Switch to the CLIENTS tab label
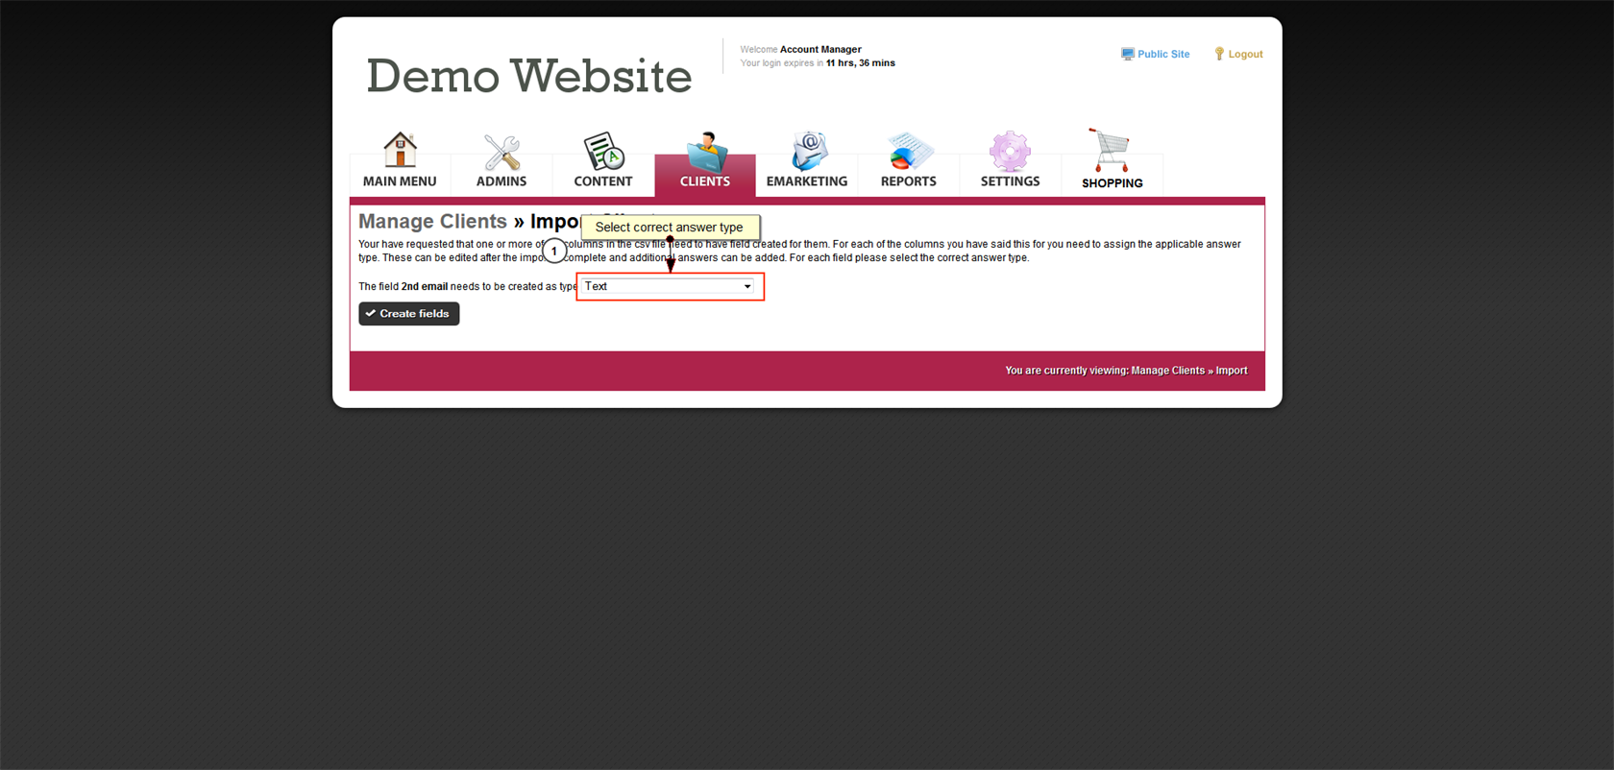 coord(704,181)
